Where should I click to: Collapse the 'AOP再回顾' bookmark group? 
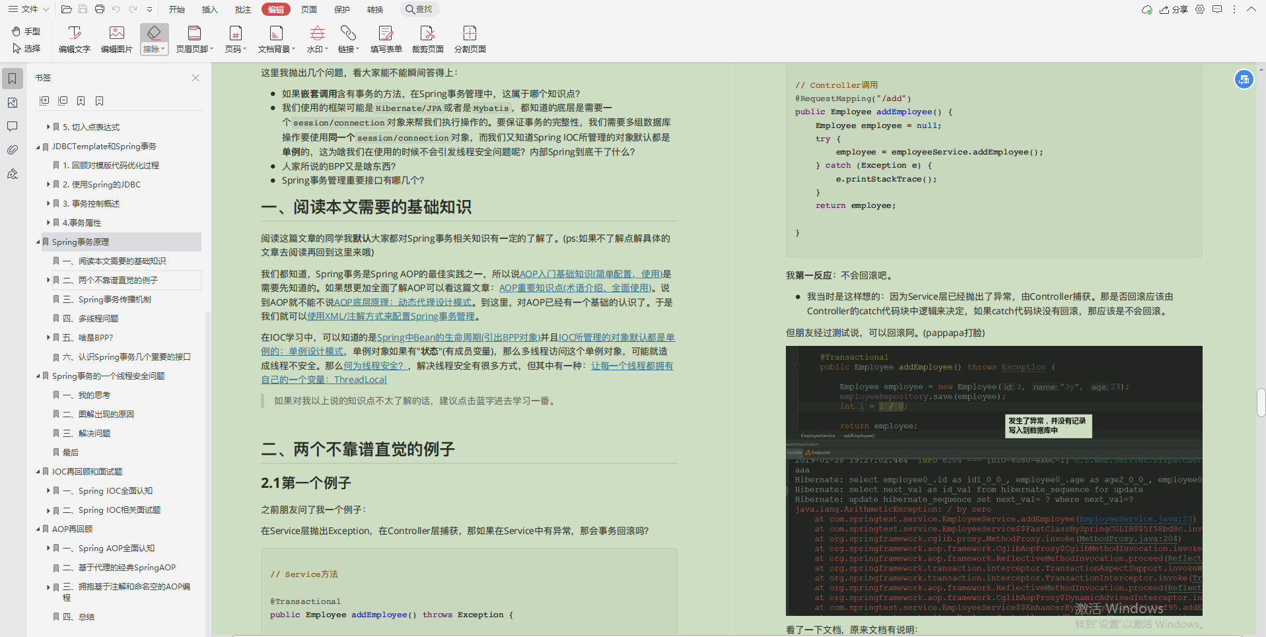pyautogui.click(x=38, y=529)
